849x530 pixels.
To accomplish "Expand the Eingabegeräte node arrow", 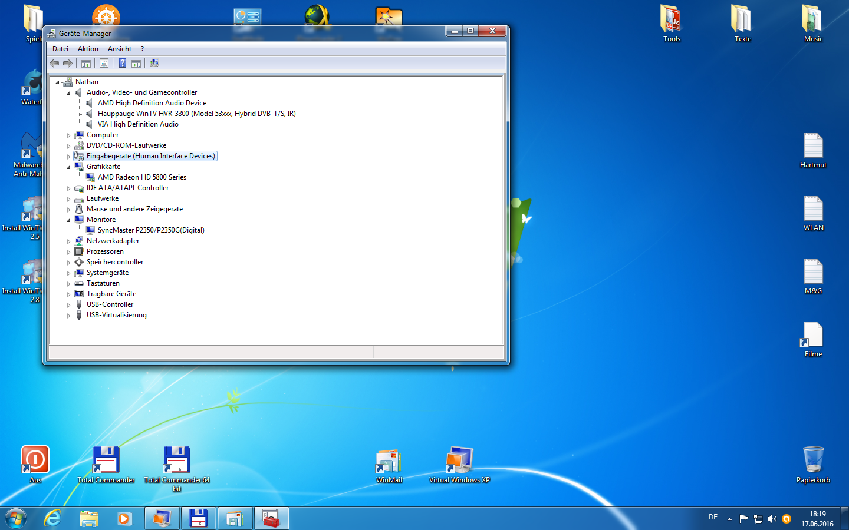I will click(68, 157).
